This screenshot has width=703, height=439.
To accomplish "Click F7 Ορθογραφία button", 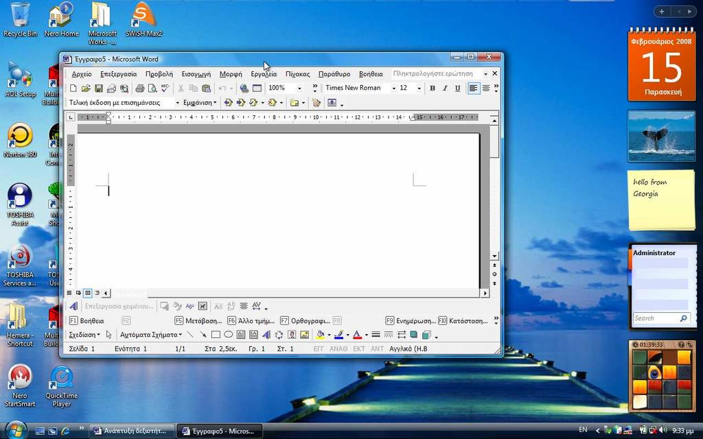I will pos(305,321).
